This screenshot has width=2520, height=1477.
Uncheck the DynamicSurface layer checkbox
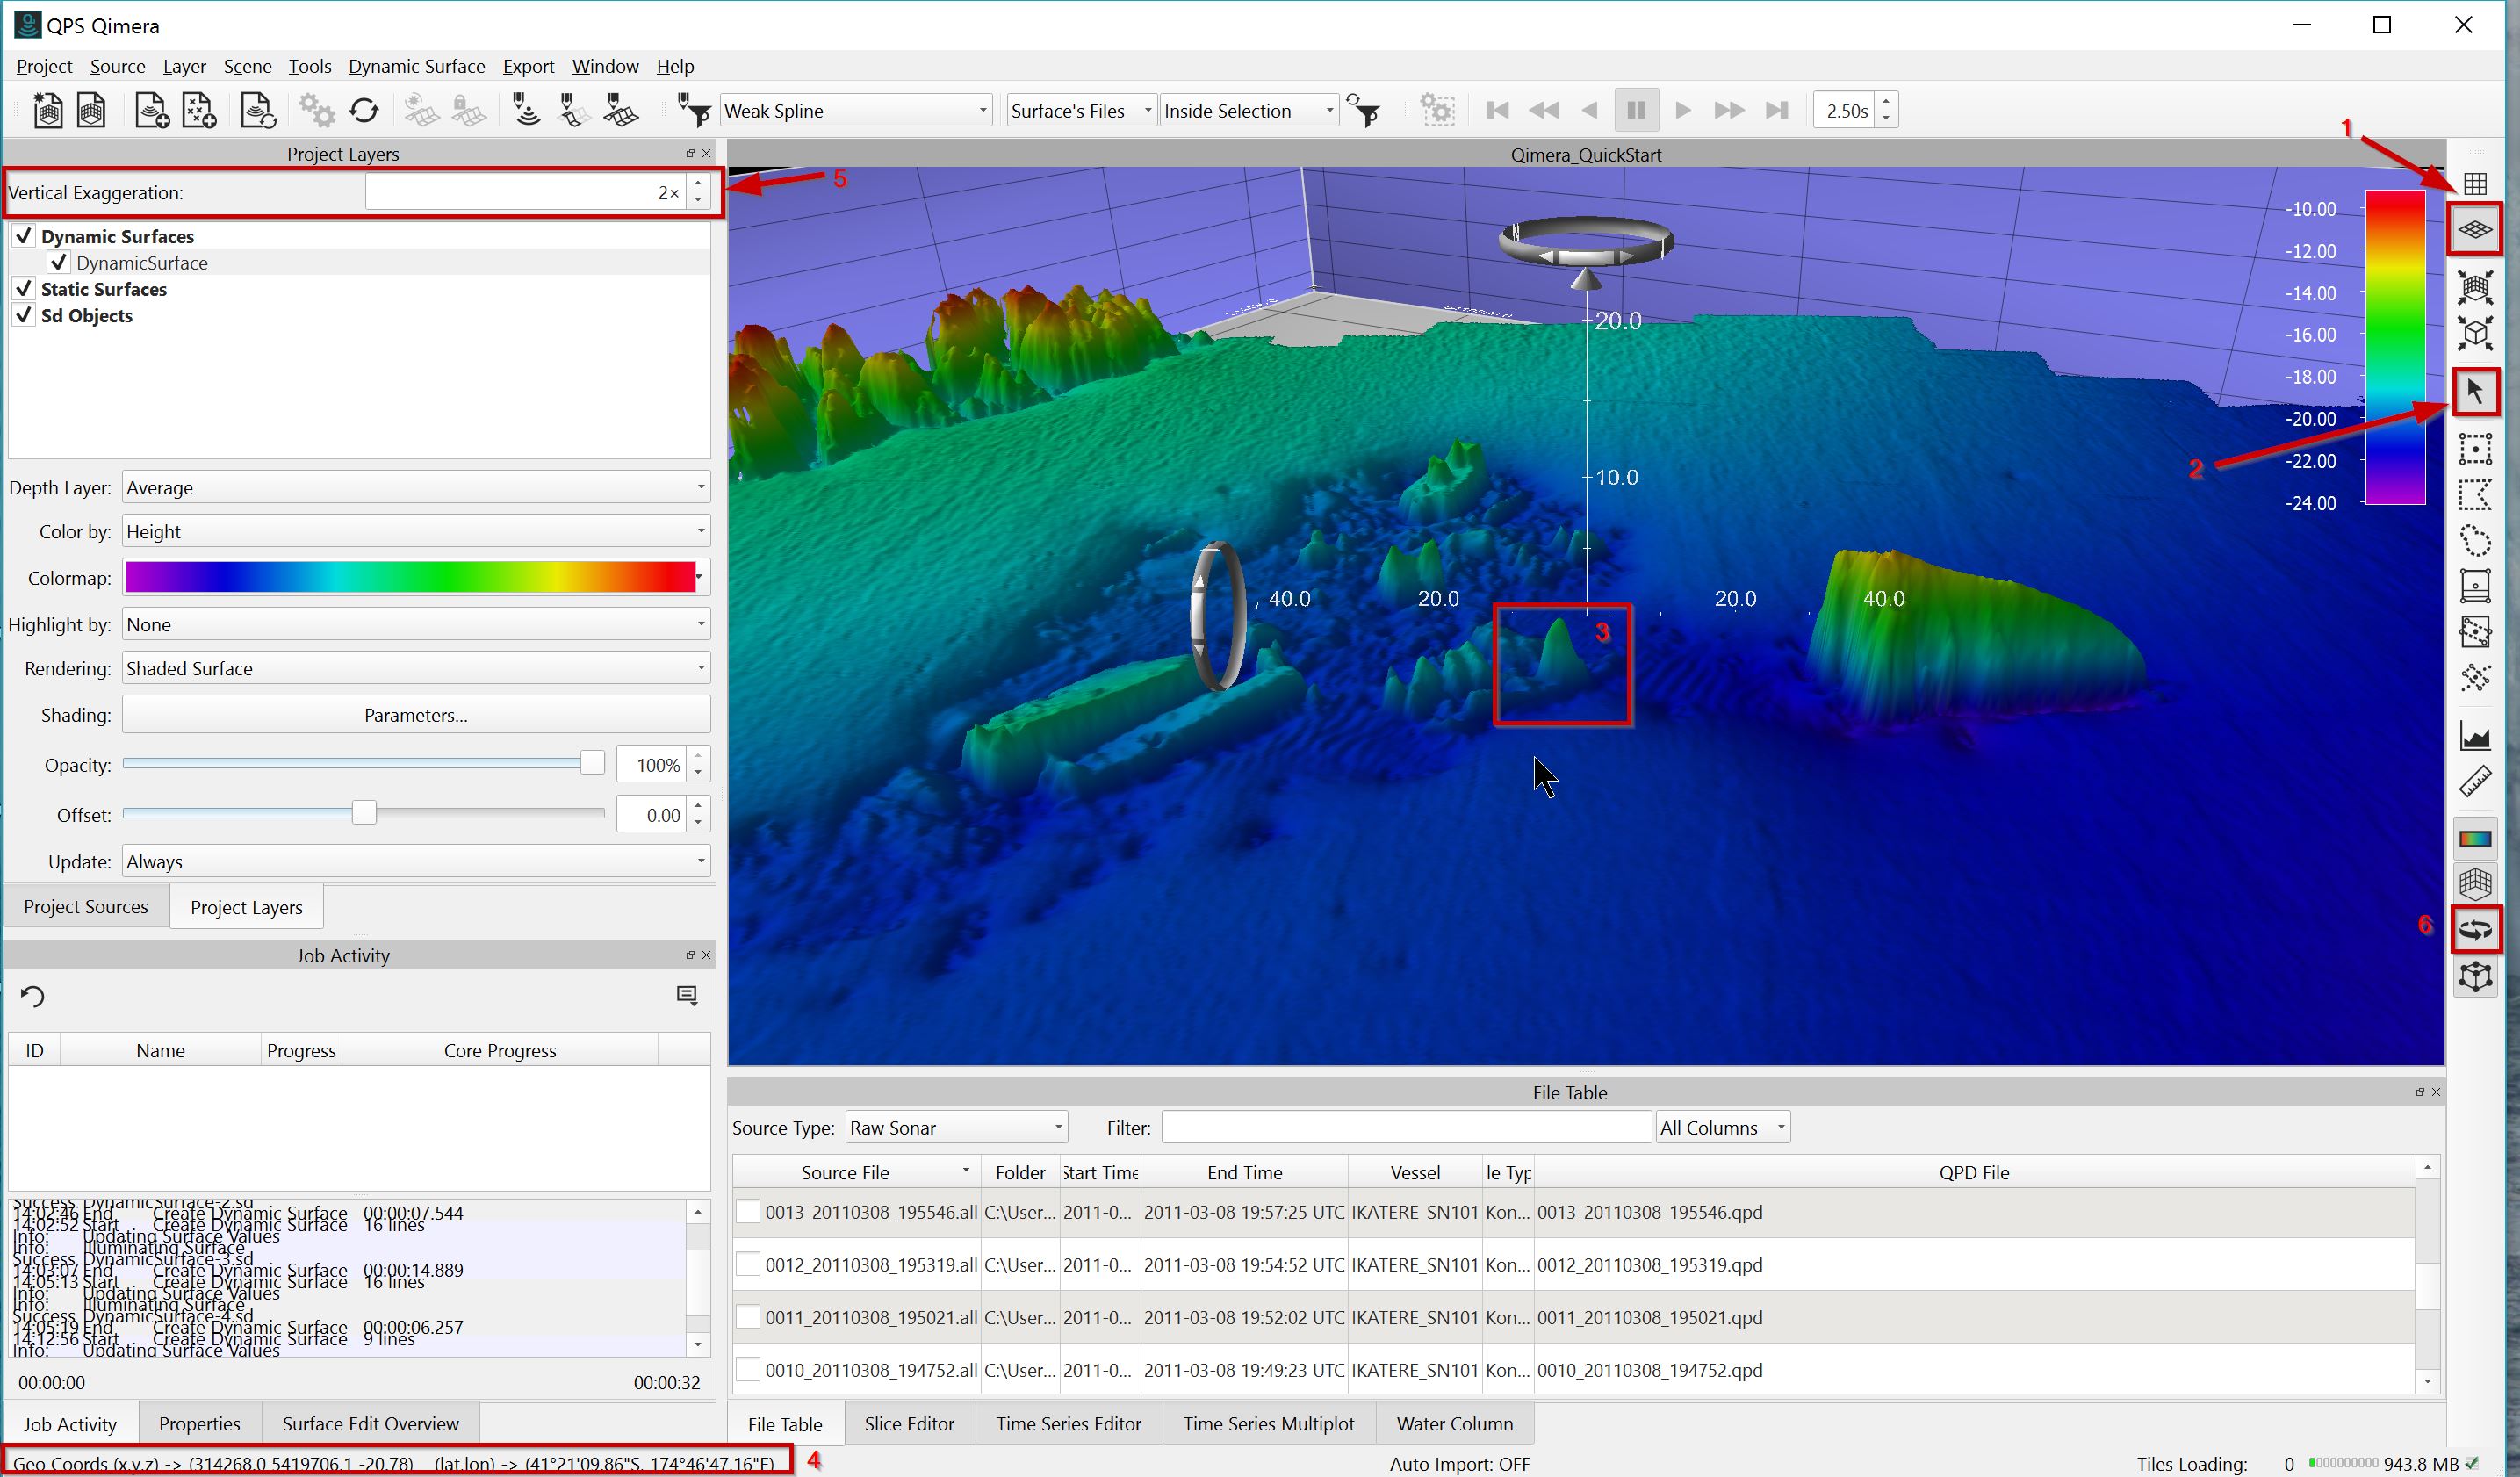click(59, 263)
